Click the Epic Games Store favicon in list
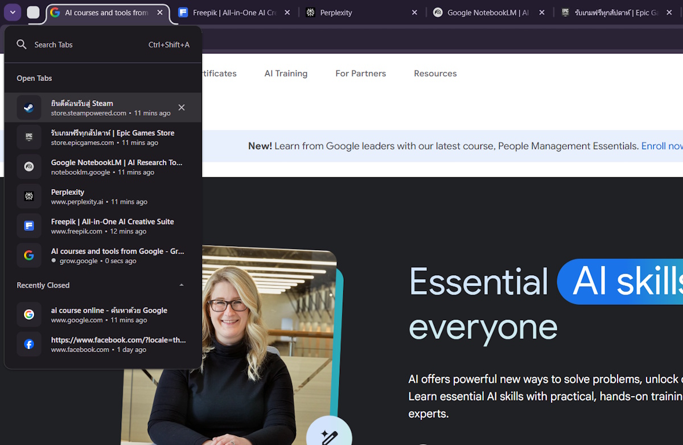The width and height of the screenshot is (683, 445). [29, 137]
